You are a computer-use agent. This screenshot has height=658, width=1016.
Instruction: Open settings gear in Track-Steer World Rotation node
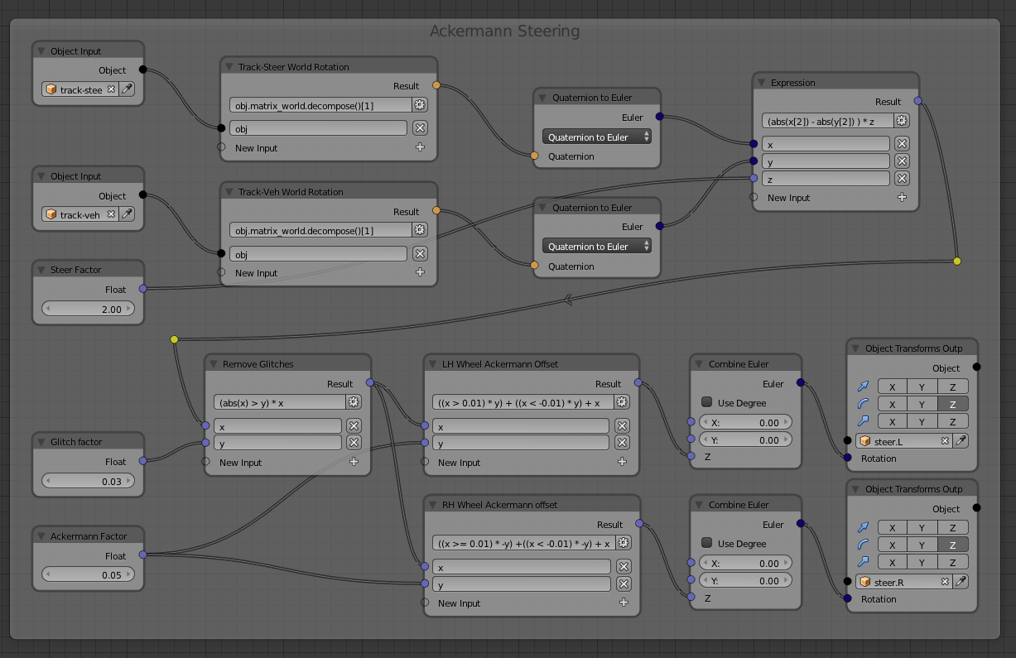pyautogui.click(x=420, y=105)
